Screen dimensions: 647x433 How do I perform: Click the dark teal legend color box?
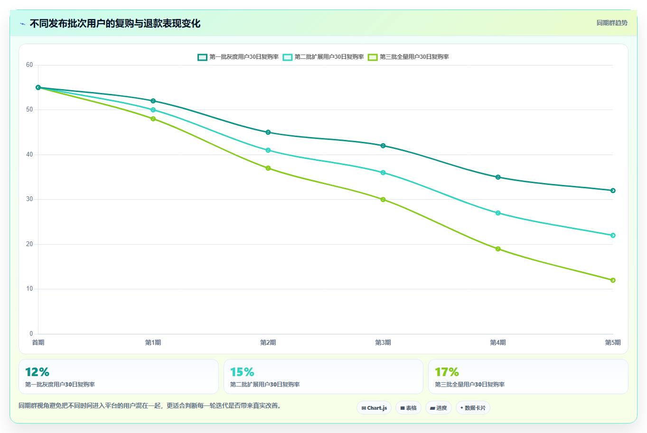[203, 57]
